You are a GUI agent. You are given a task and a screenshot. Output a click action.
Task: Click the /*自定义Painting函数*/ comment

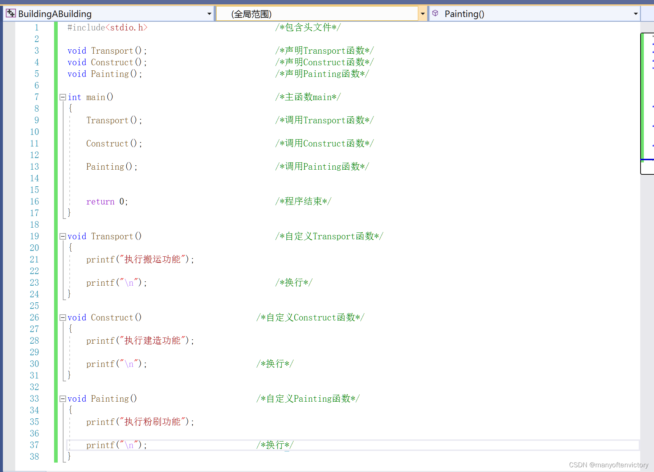click(x=308, y=399)
